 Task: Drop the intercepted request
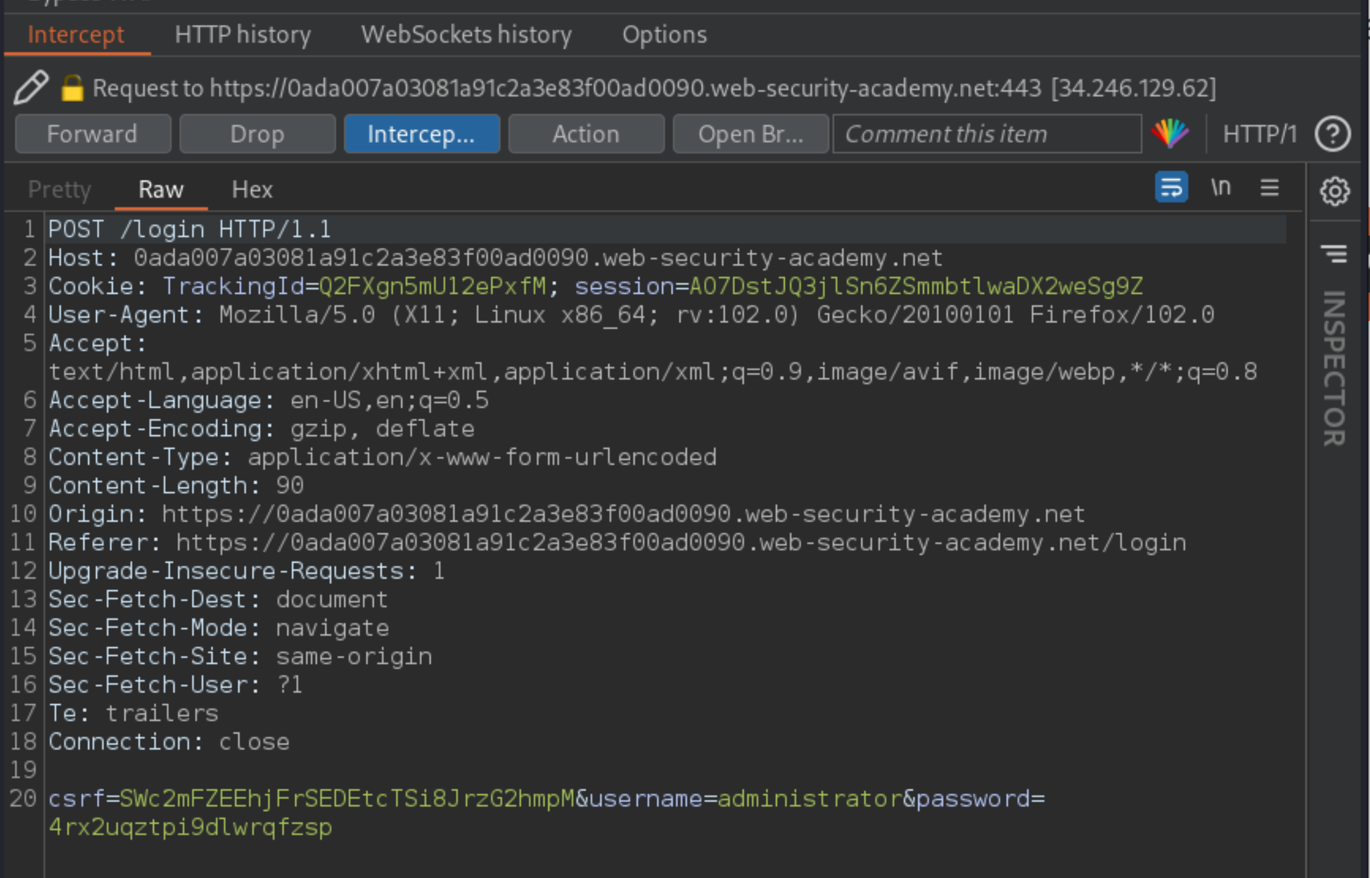[257, 134]
